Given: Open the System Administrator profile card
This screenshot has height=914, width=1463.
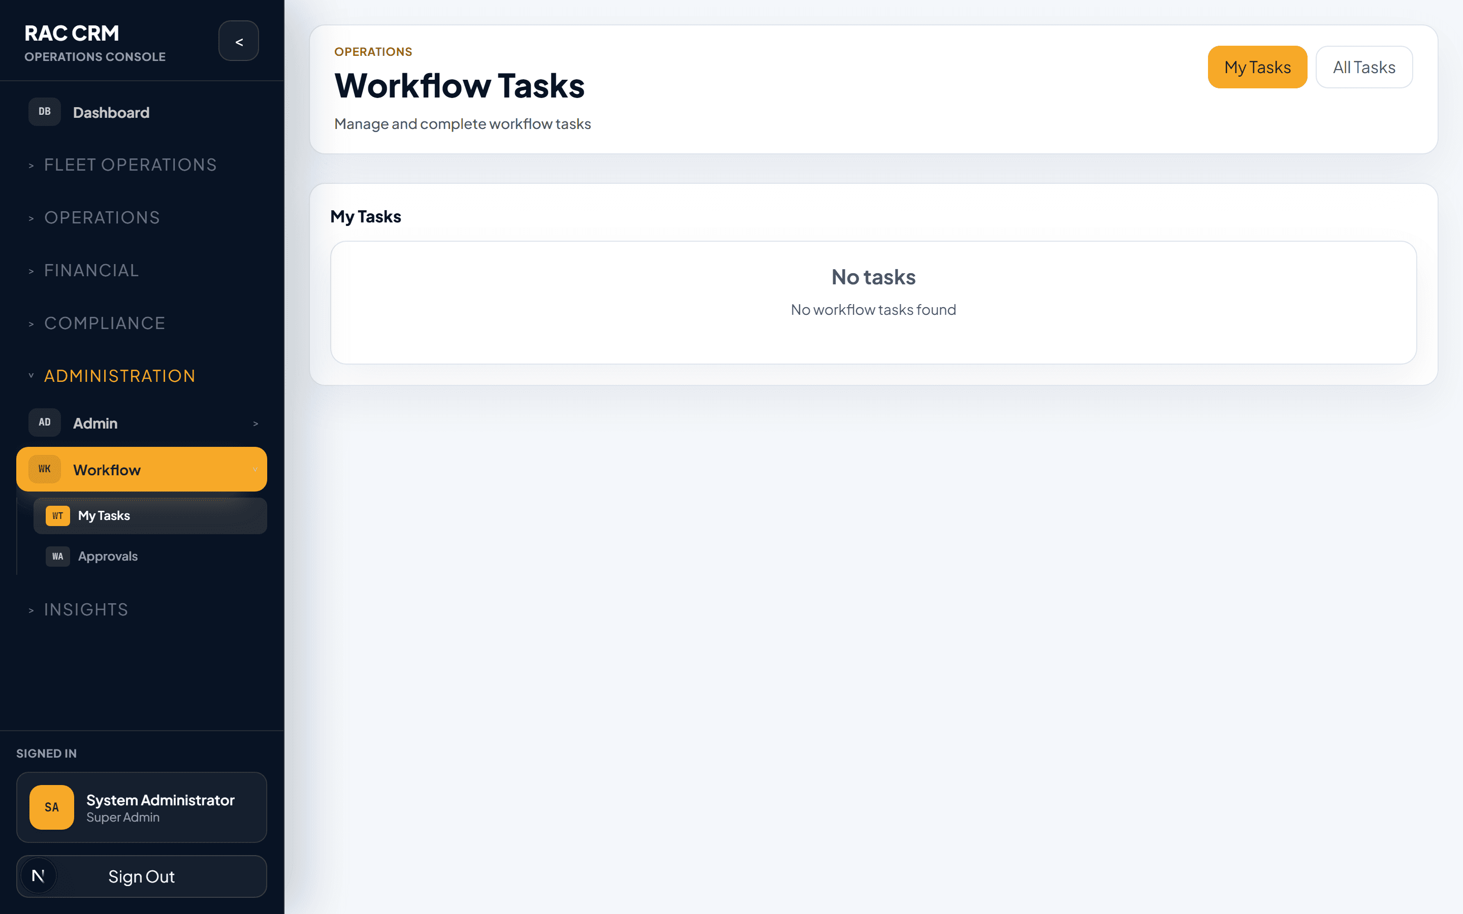Looking at the screenshot, I should click(141, 807).
